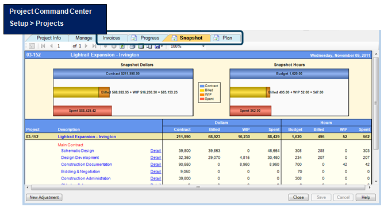Viewport: 384px width, 207px height.
Task: Open Detail link for Construction Documentation
Action: [156, 165]
